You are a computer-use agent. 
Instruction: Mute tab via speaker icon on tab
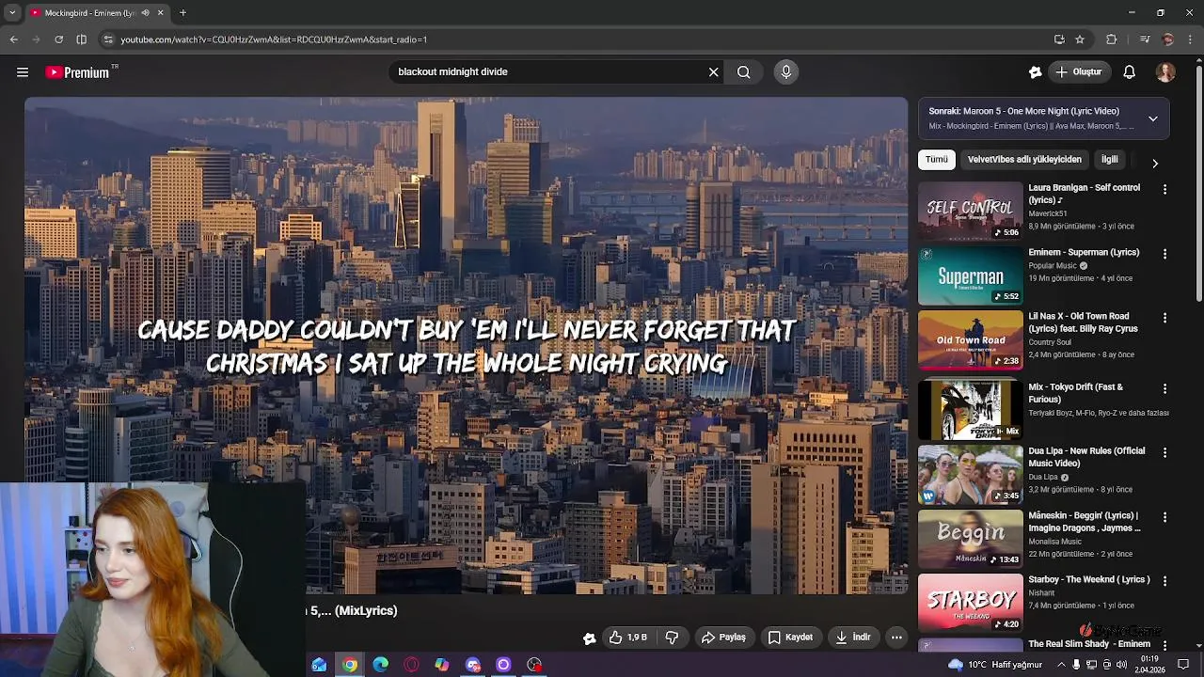[x=145, y=13]
